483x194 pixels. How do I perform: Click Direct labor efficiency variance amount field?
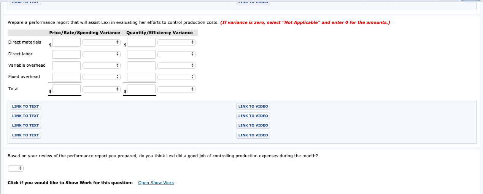pos(141,54)
